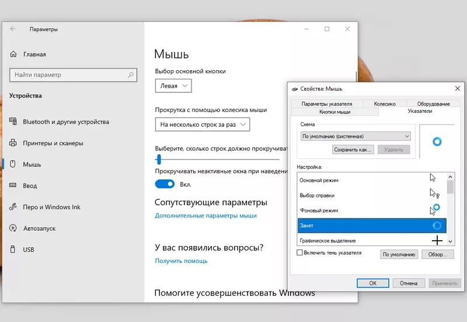Screen dimensions: 467x322
Task: Click the search magnifier in Найти параметр
Action: [130, 75]
